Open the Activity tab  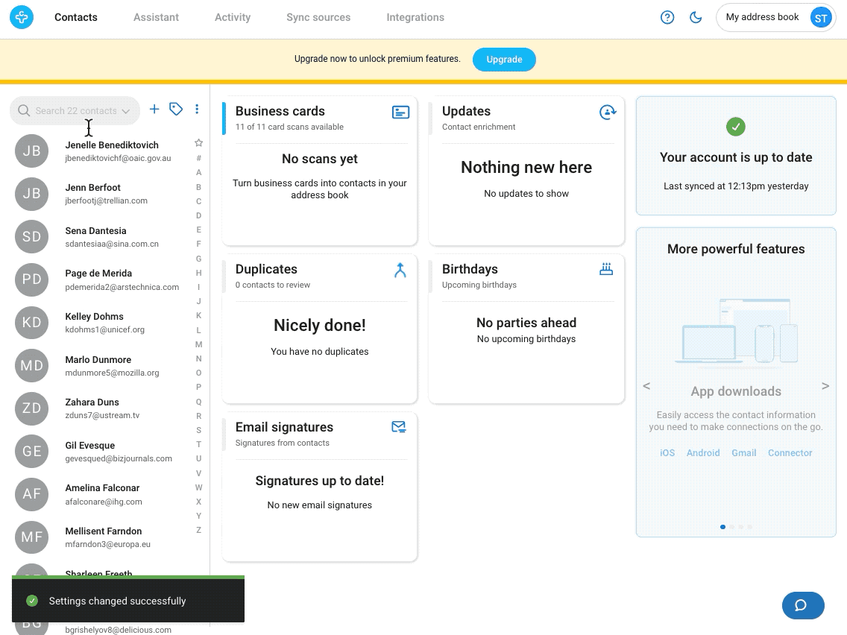(x=233, y=17)
